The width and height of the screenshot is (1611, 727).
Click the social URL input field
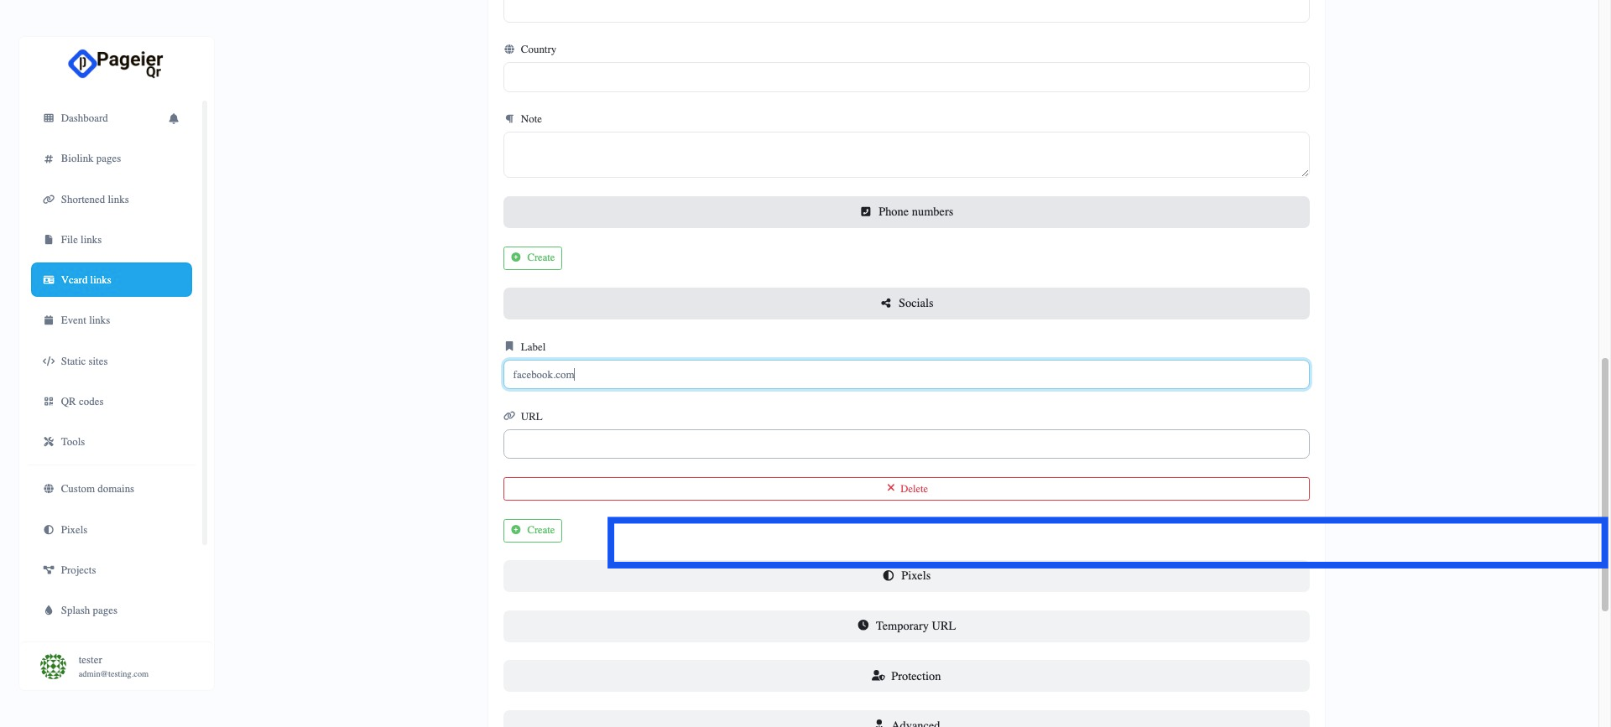click(x=905, y=444)
